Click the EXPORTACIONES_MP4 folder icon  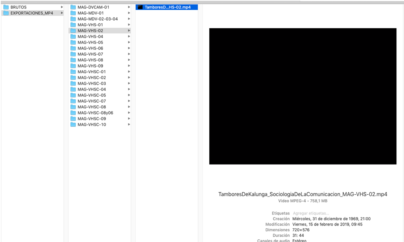6,13
